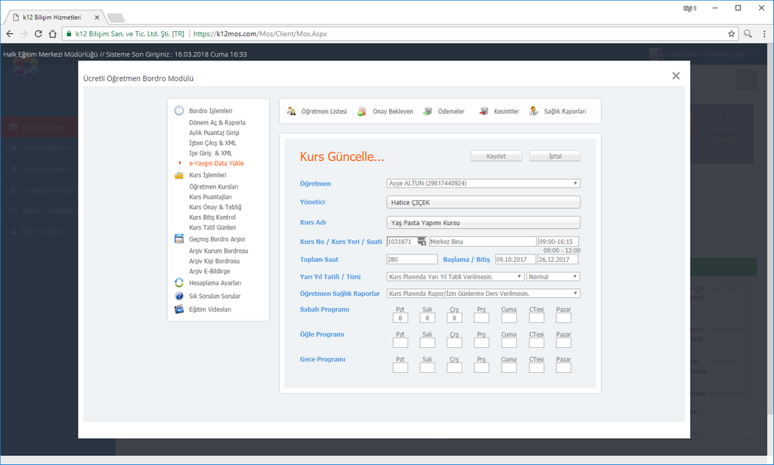
Task: Click the Sağlık Raporları icon
Action: (534, 111)
